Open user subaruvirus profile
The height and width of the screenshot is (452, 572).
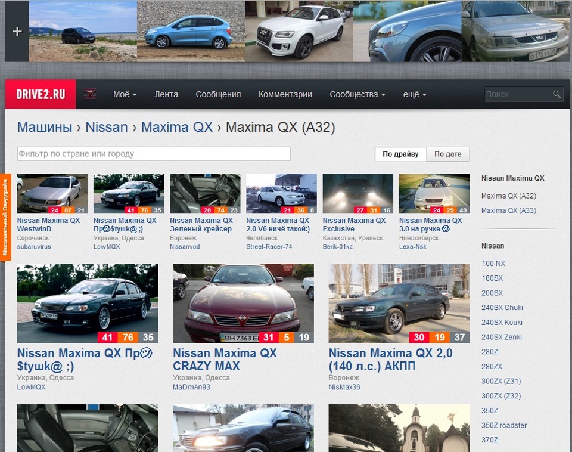pos(34,247)
